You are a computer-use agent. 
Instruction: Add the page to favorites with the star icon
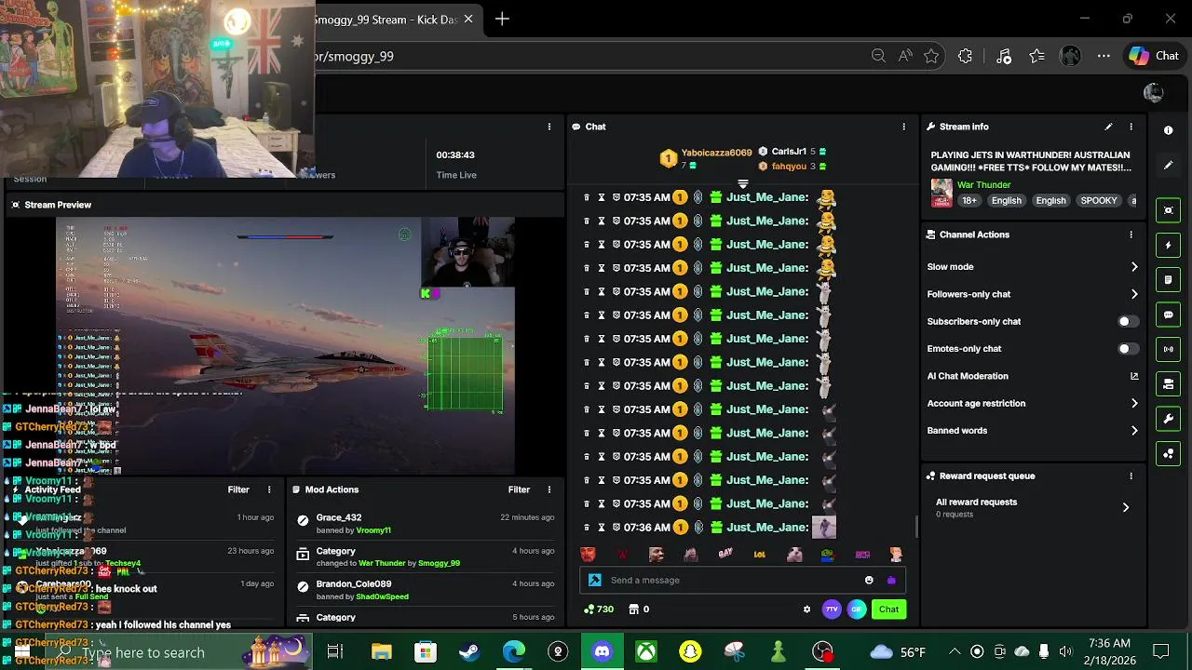(931, 56)
